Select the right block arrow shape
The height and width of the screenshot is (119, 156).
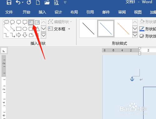(19, 35)
